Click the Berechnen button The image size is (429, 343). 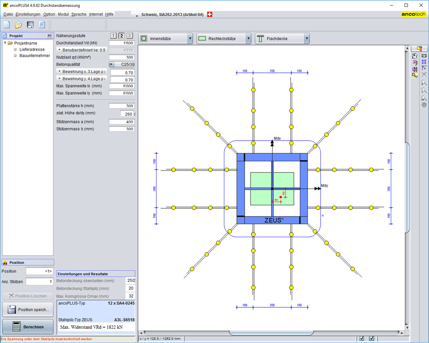click(28, 327)
